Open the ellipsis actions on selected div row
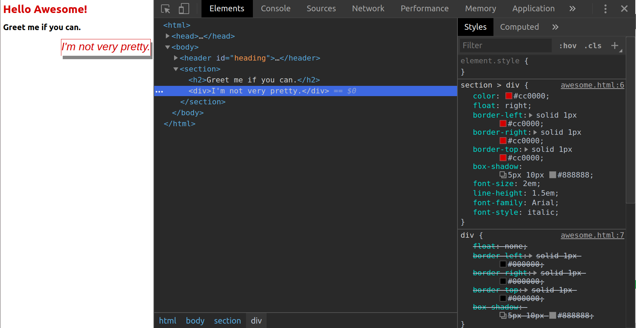Screen dimensions: 636x328 [x=159, y=91]
